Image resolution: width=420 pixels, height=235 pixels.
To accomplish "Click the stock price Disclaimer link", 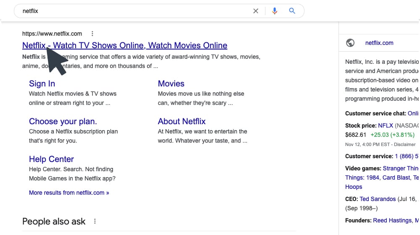I will (x=404, y=144).
